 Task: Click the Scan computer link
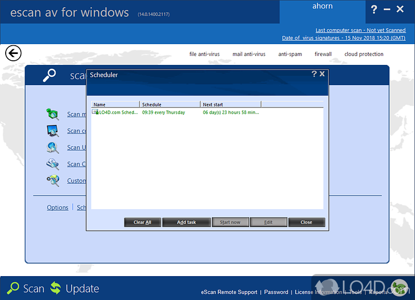(x=76, y=131)
